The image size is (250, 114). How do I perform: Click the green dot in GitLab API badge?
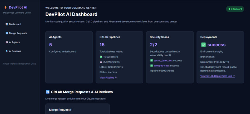coord(229,9)
